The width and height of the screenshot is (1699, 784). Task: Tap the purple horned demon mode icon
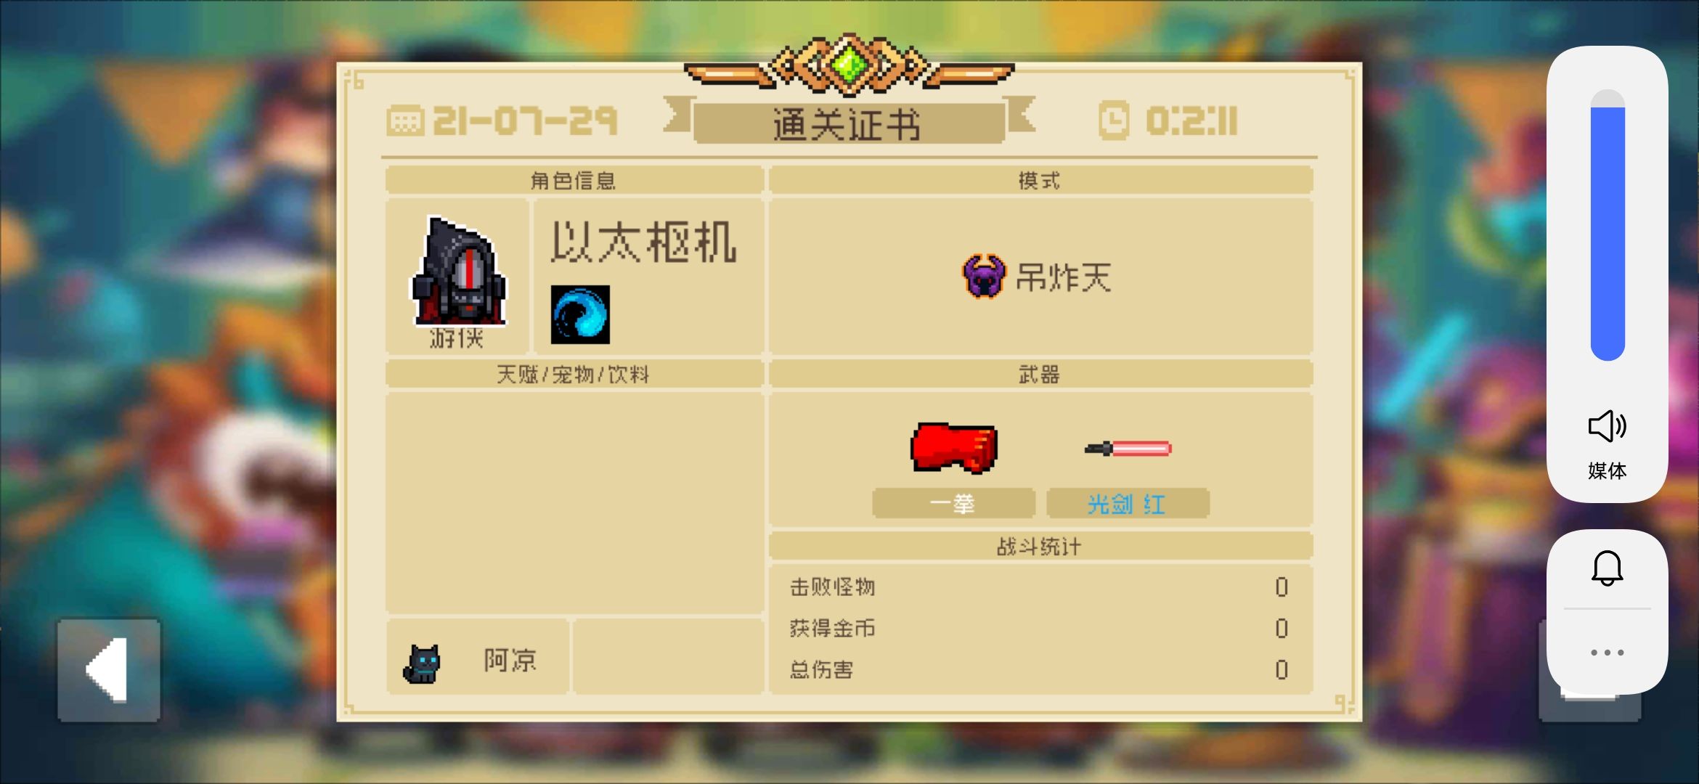[984, 276]
